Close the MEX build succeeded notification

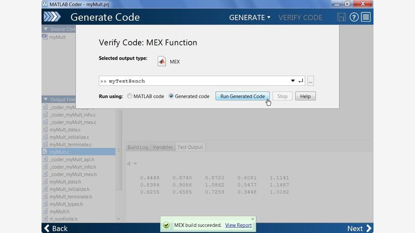[x=253, y=219]
